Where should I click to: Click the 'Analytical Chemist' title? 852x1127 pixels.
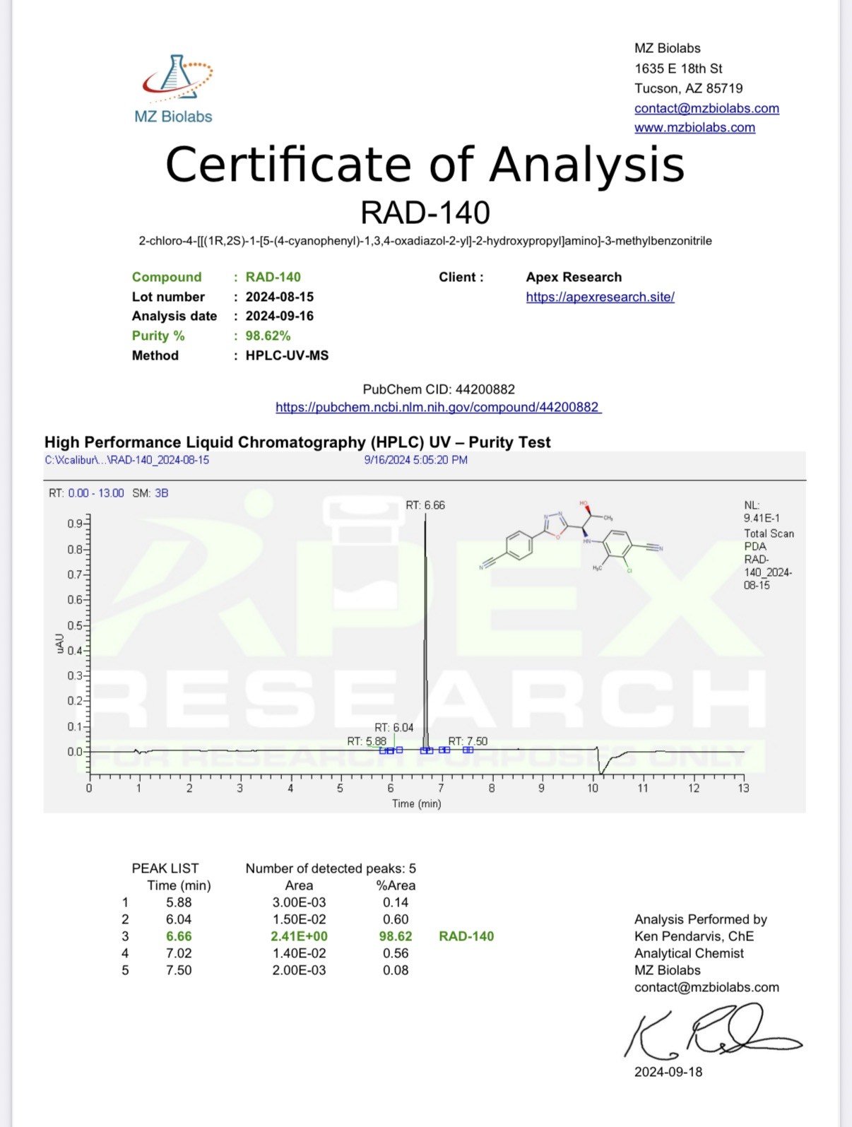click(x=689, y=953)
